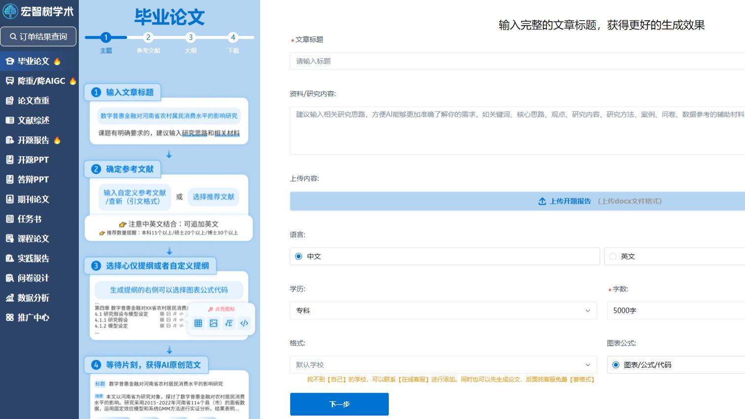The height and width of the screenshot is (419, 745).
Task: Open the 格式 school dropdown
Action: (443, 365)
